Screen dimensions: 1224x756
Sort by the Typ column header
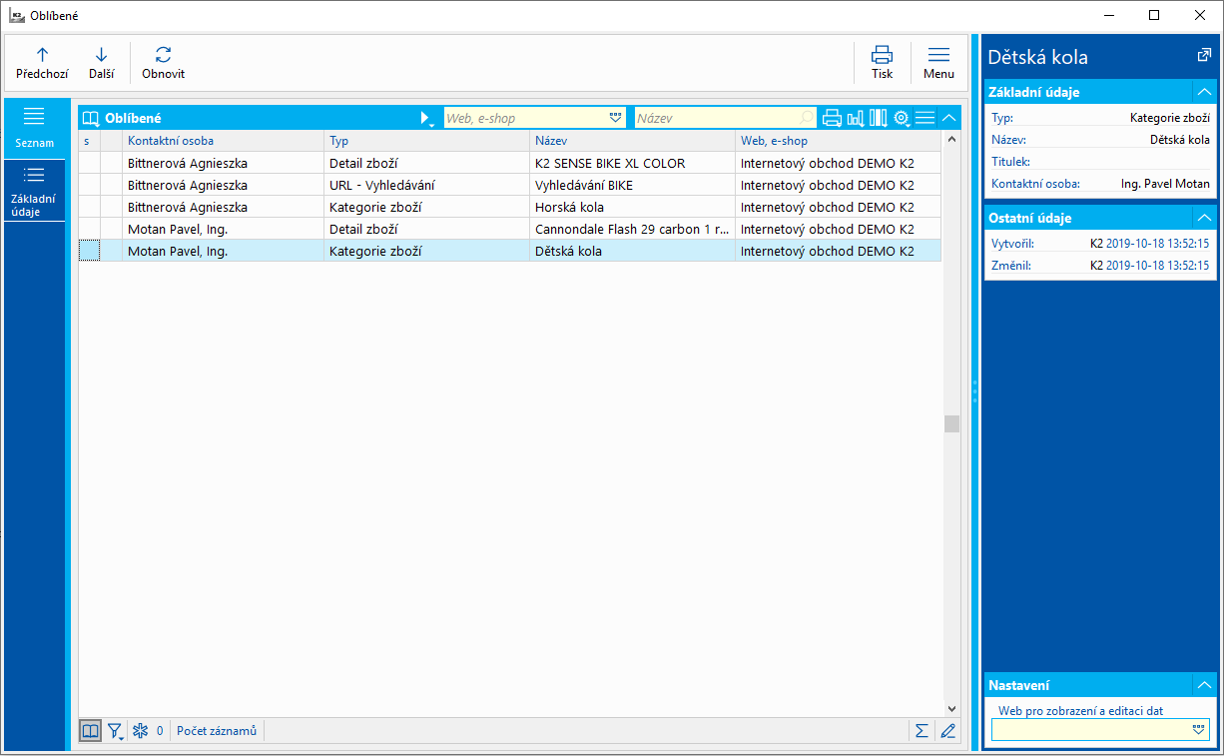coord(425,141)
